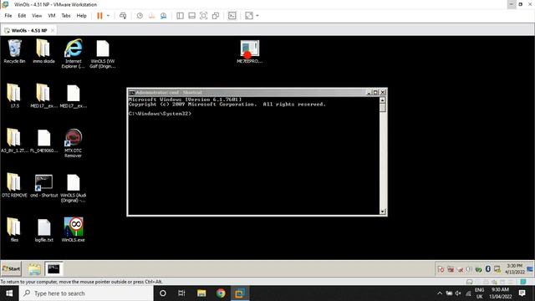Open the VMware Edit menu
Viewport: 535px width, 301px height.
pos(22,16)
